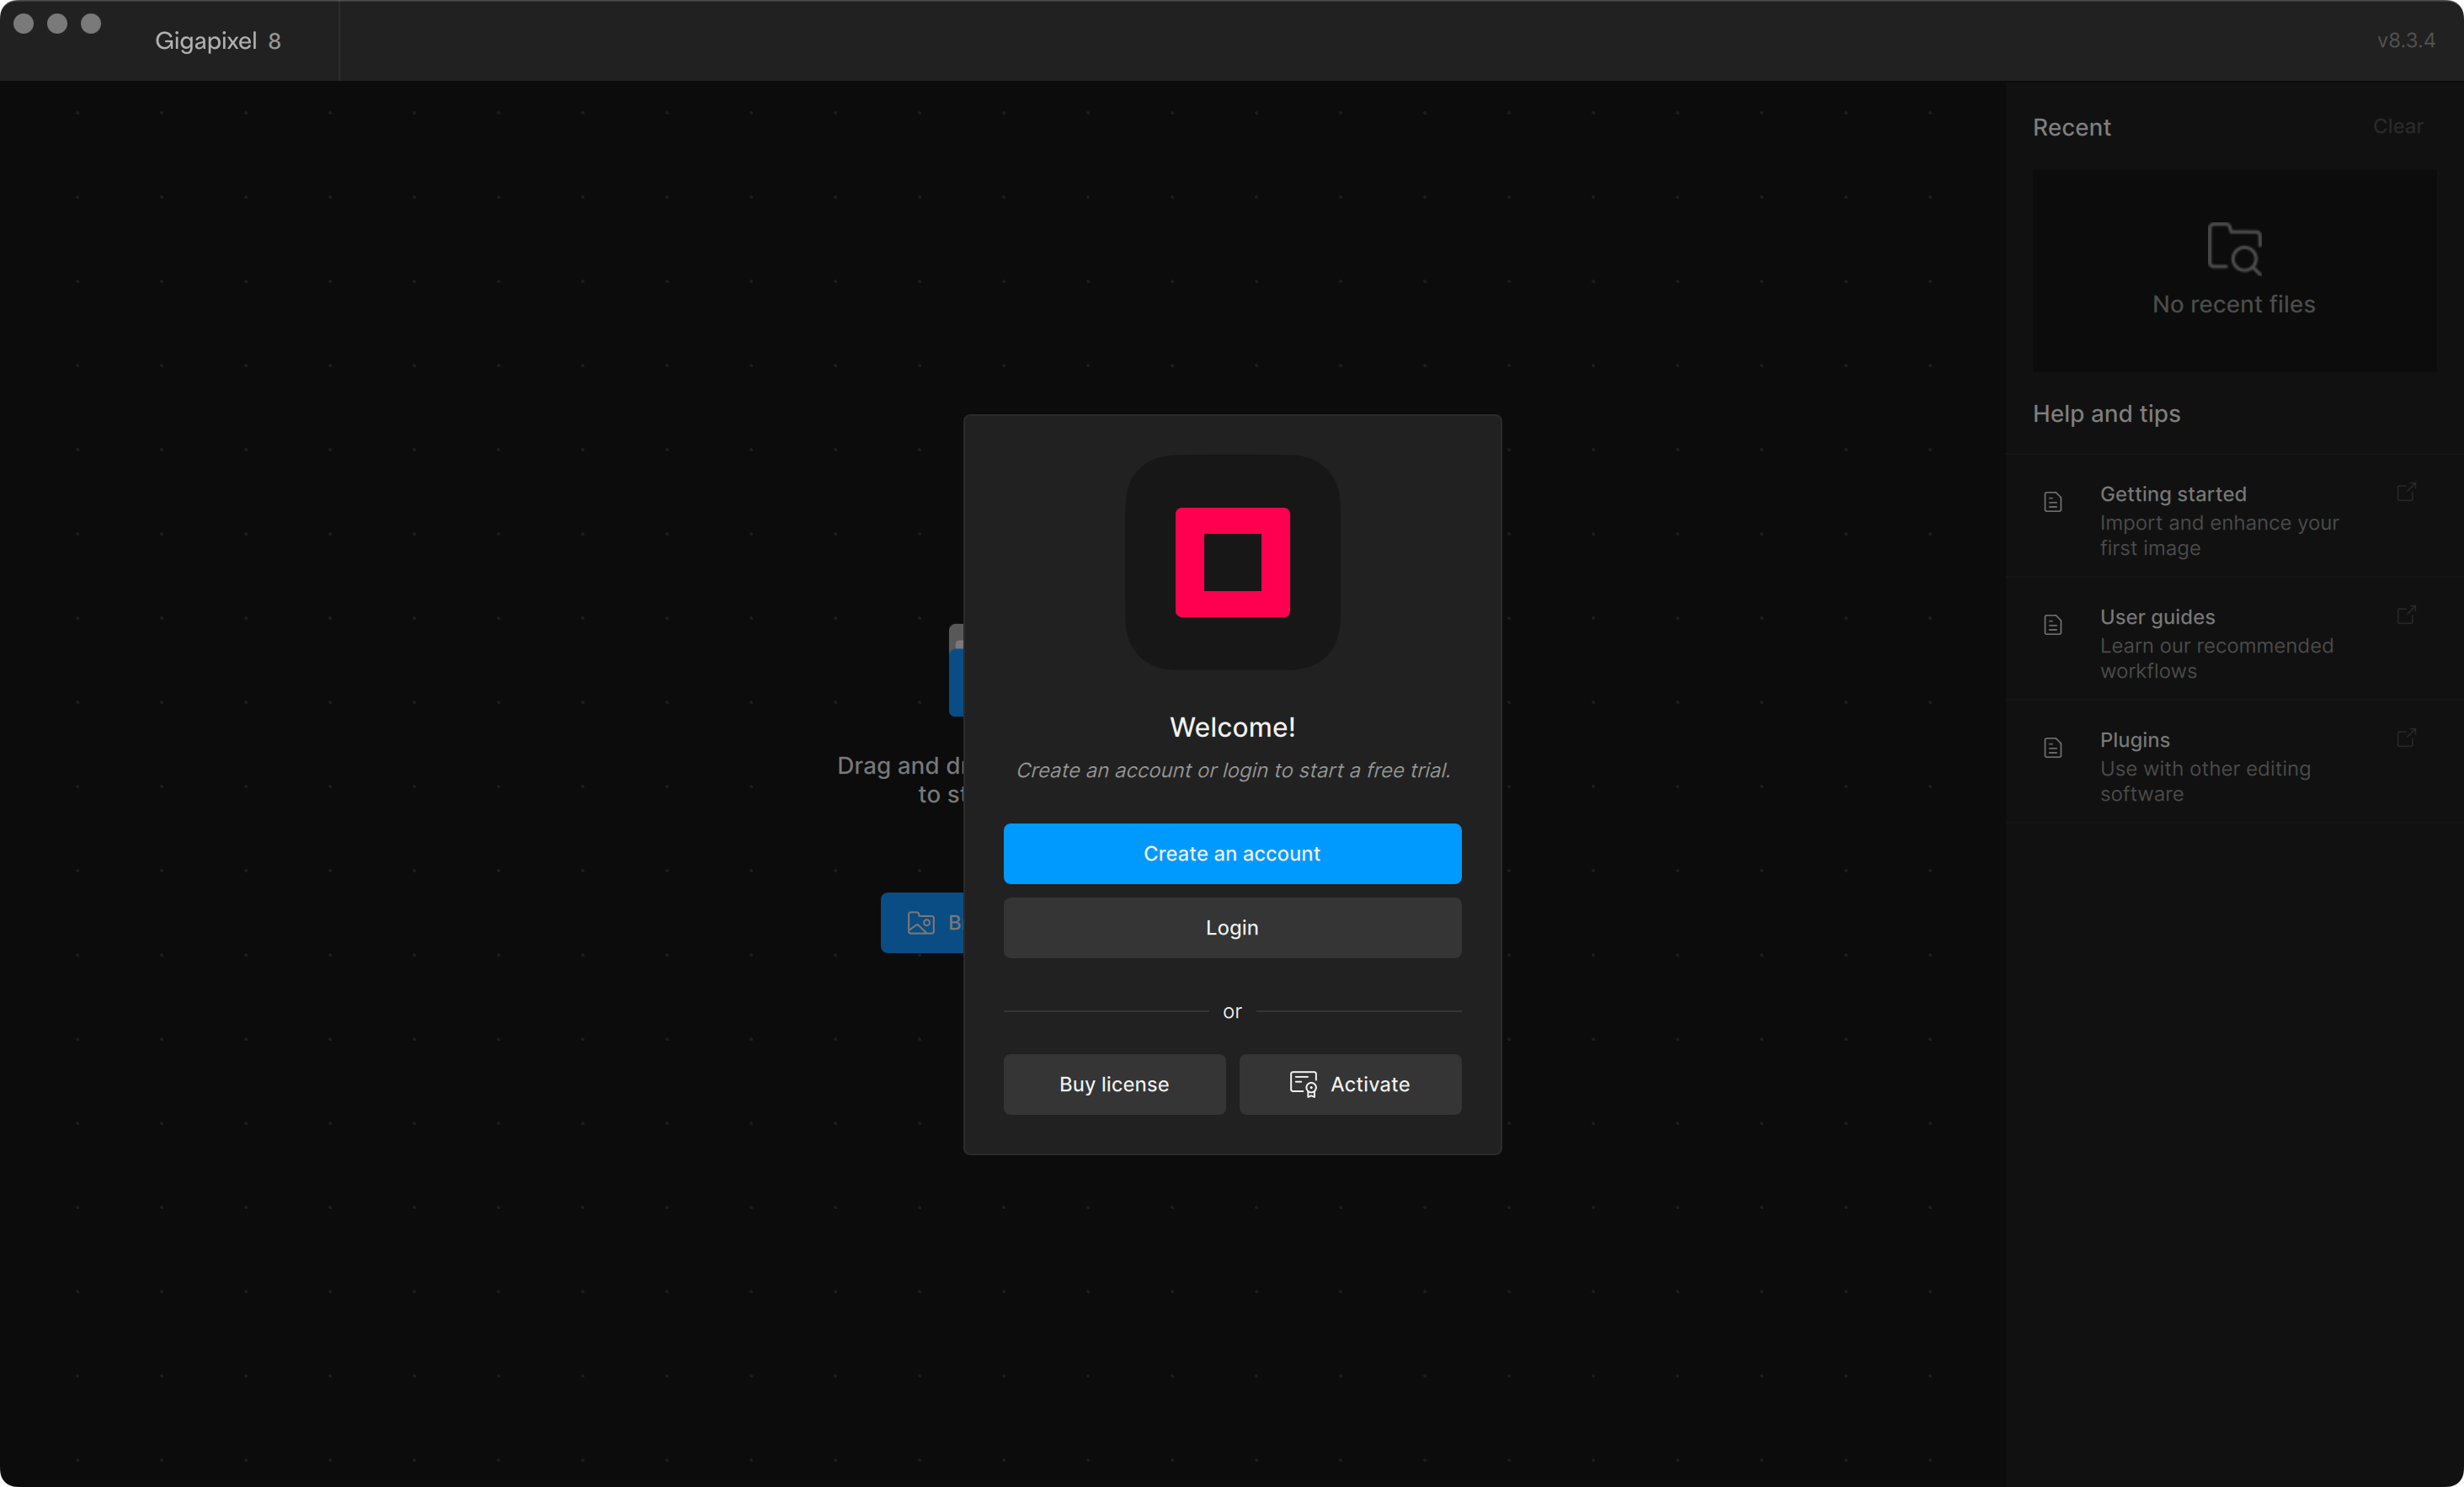Click the User guides document icon
This screenshot has width=2464, height=1487.
2053,625
